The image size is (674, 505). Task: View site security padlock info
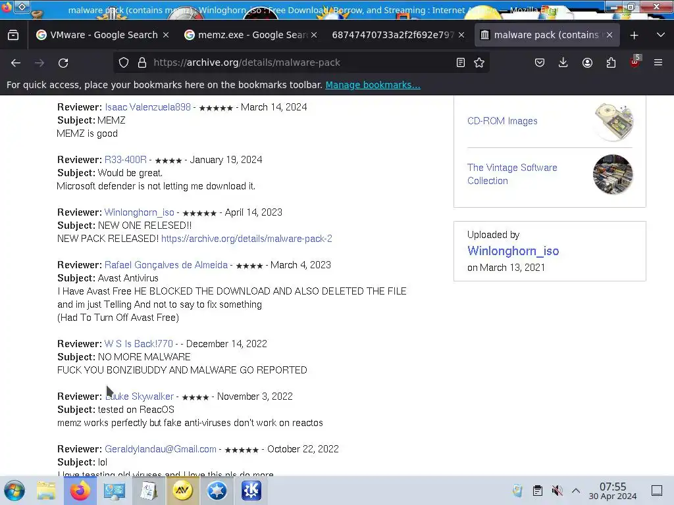142,62
